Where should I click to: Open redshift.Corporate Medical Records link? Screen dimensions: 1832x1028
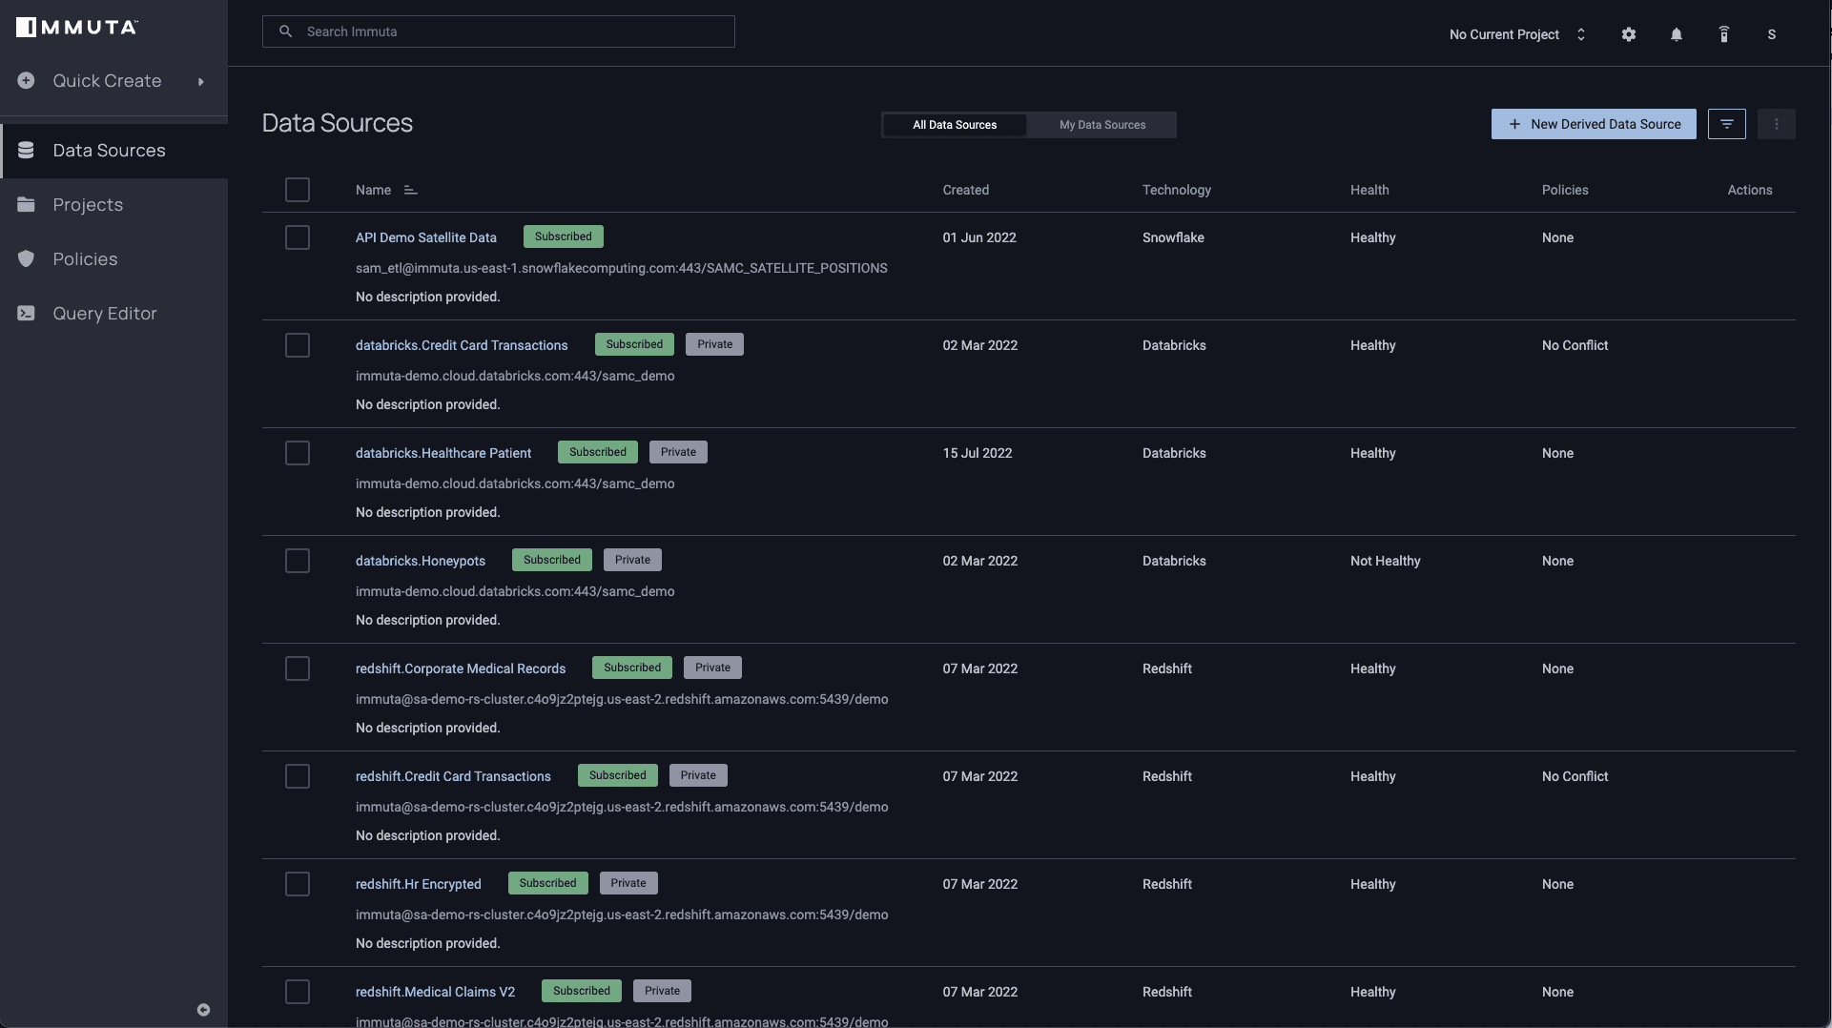coord(461,668)
